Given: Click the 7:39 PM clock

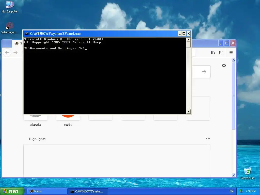Looking at the screenshot, I should point(251,191).
